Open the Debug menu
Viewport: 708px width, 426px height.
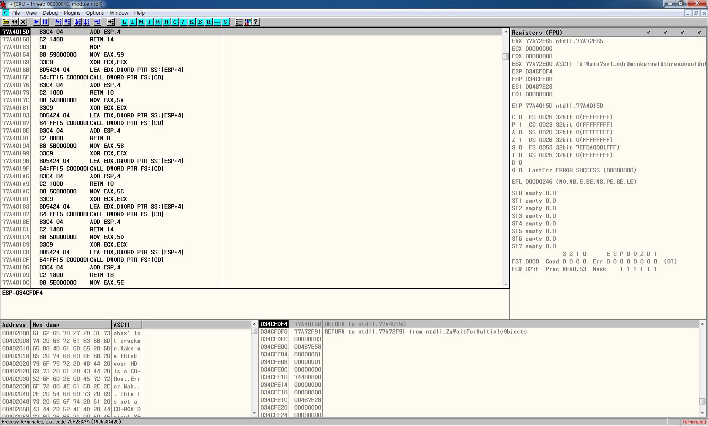coord(50,13)
